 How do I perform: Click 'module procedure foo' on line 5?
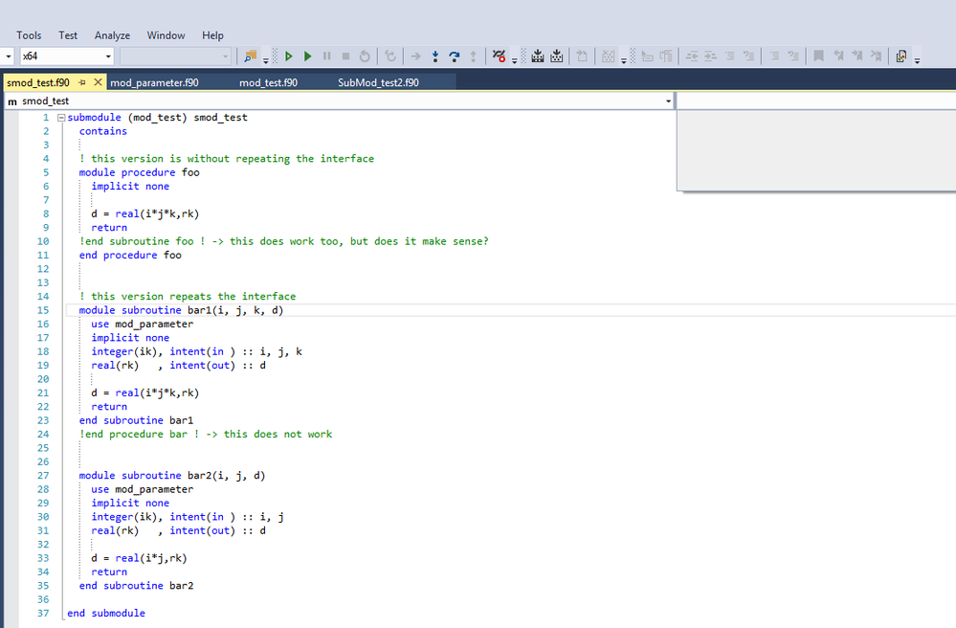tap(139, 172)
